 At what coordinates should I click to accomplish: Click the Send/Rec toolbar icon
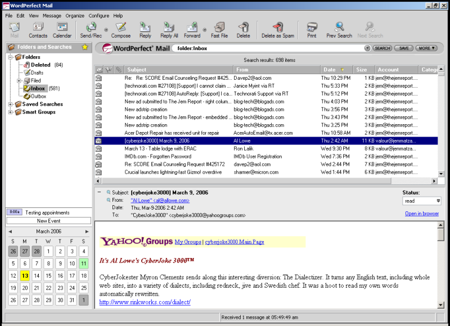coord(91,30)
